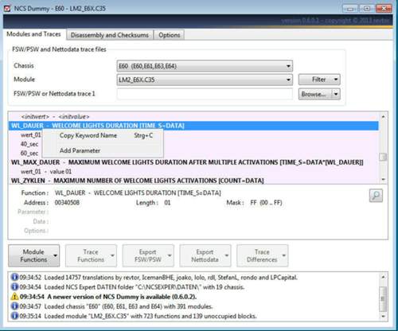Select the WL_ZYKLEN function row
This screenshot has height=331, width=398.
tap(193, 181)
